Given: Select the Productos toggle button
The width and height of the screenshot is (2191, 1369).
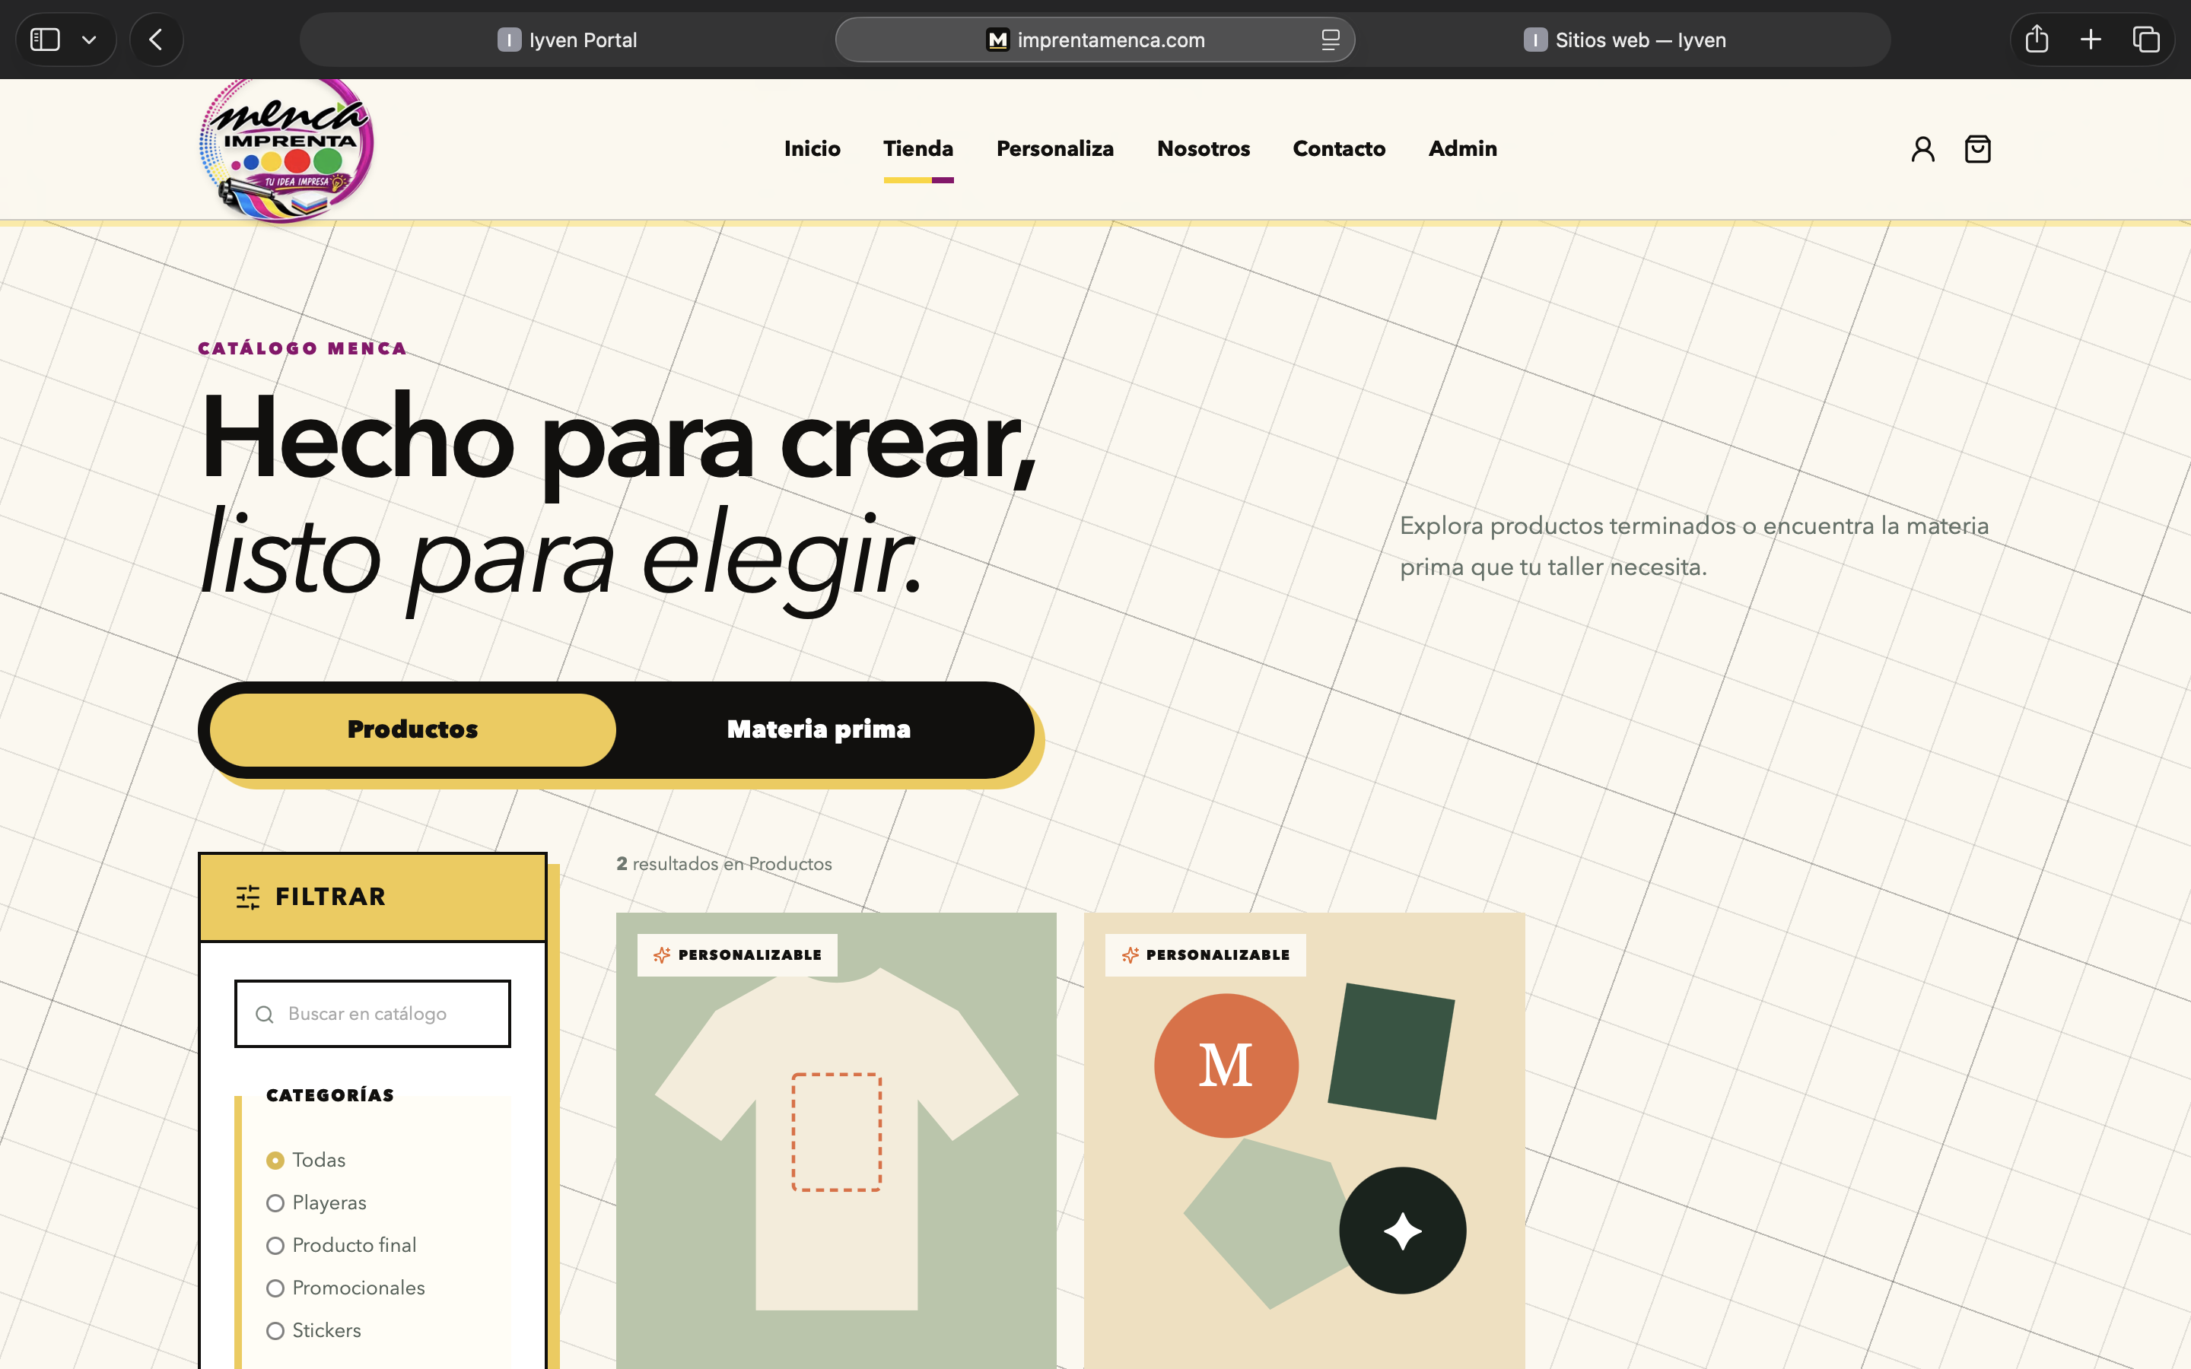Looking at the screenshot, I should (413, 730).
